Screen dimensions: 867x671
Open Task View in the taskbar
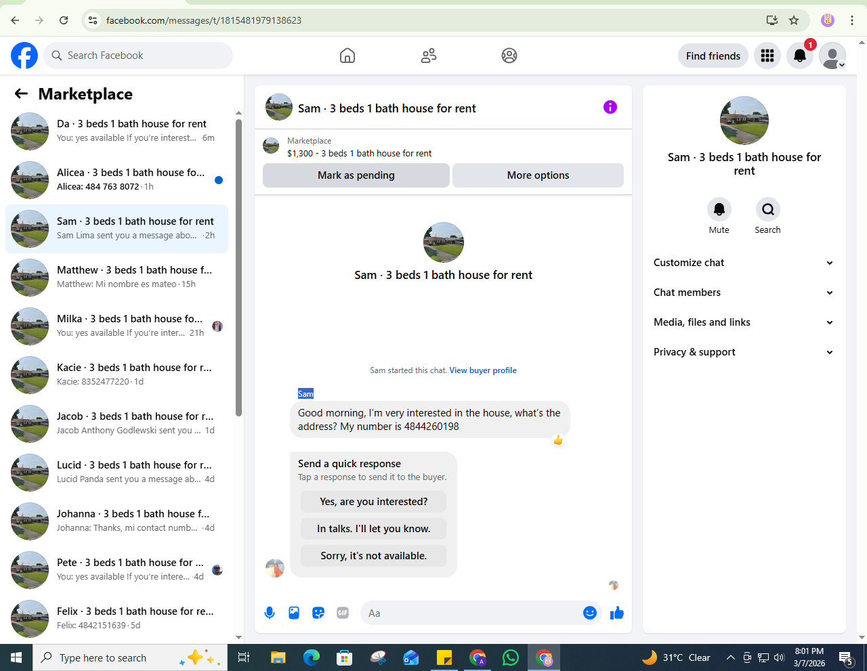[244, 657]
